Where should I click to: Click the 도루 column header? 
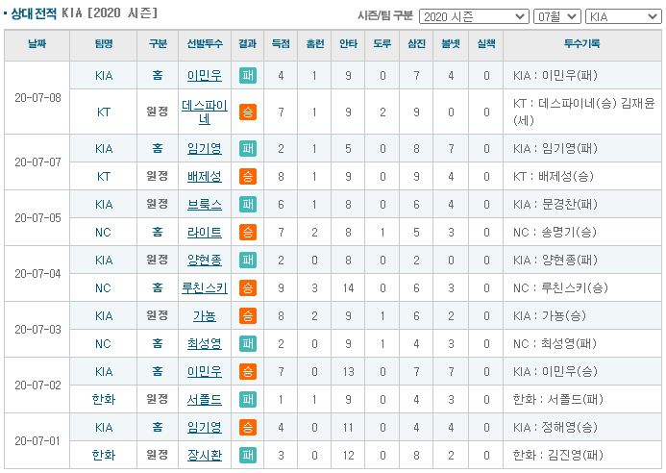pos(382,44)
